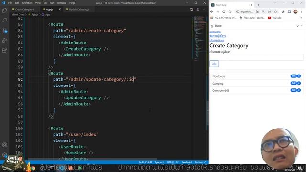
Task: Open the Source Control view
Action: (x=4, y=31)
